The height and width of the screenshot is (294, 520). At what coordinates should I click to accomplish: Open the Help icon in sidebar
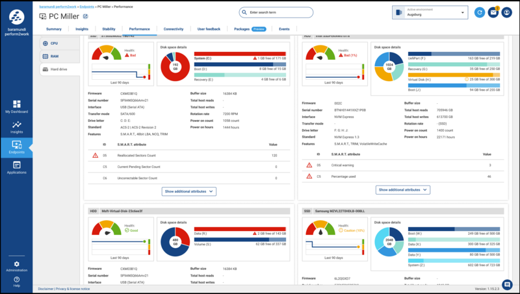[x=17, y=280]
